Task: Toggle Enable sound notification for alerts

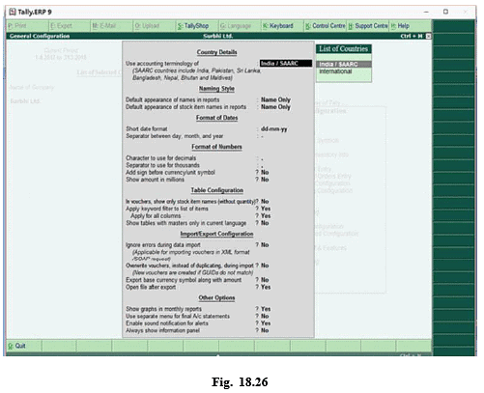Action: 266,323
